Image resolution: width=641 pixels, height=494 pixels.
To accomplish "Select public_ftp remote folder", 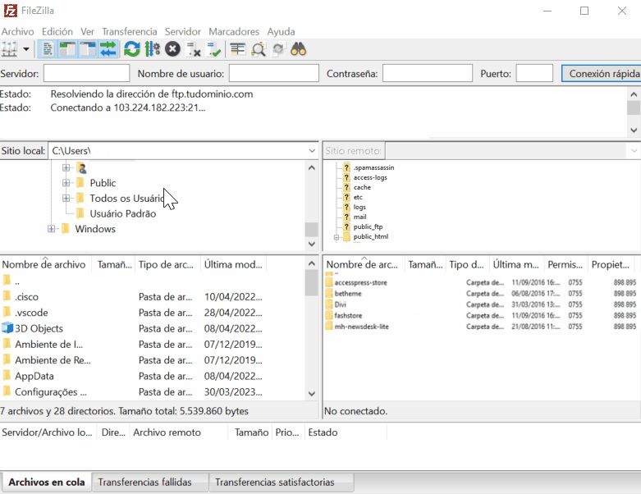I will click(x=368, y=226).
